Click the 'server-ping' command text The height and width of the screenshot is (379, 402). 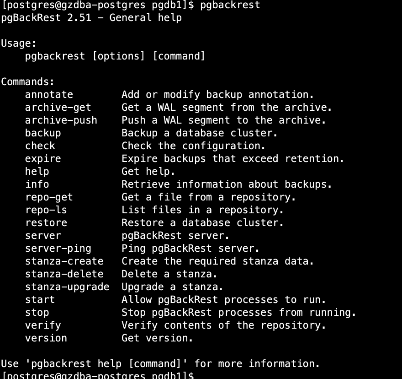pos(58,249)
